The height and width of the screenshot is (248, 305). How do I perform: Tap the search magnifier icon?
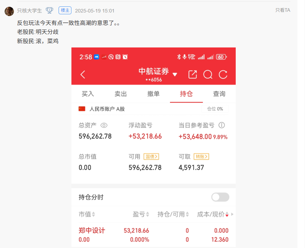(x=208, y=75)
